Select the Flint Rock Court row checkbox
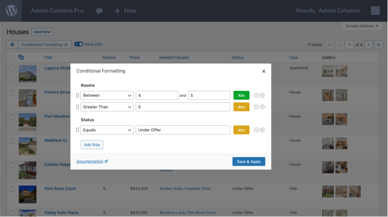 coord(12,189)
